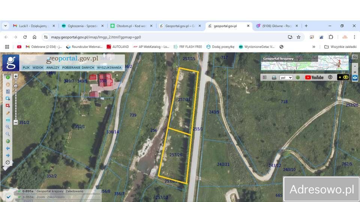Show full extent with globe icon
Screen dimensions: 360x202
[7, 141]
